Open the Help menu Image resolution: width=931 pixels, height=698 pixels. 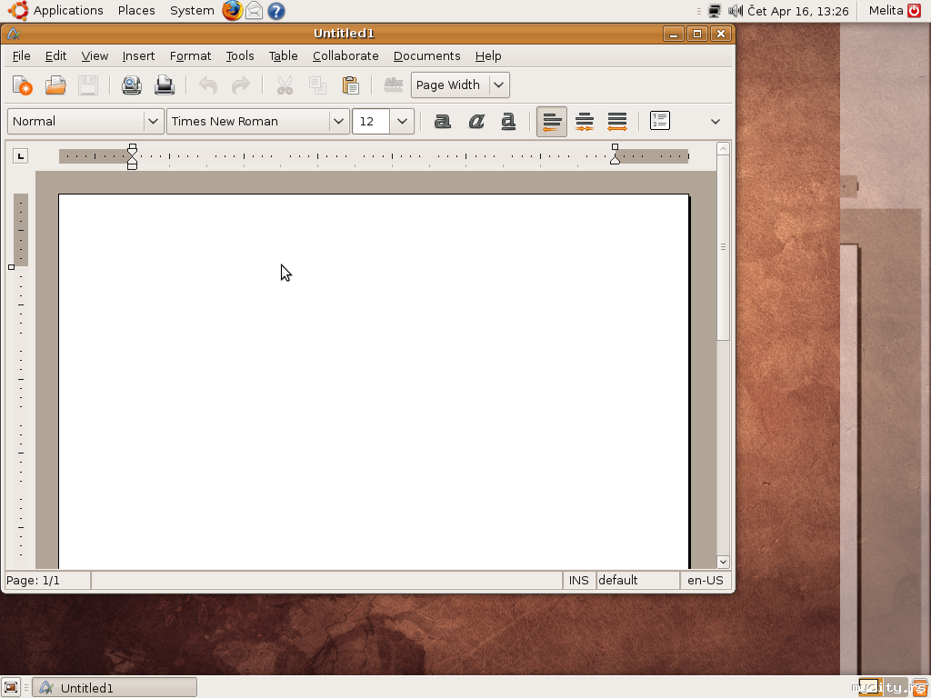pos(488,55)
